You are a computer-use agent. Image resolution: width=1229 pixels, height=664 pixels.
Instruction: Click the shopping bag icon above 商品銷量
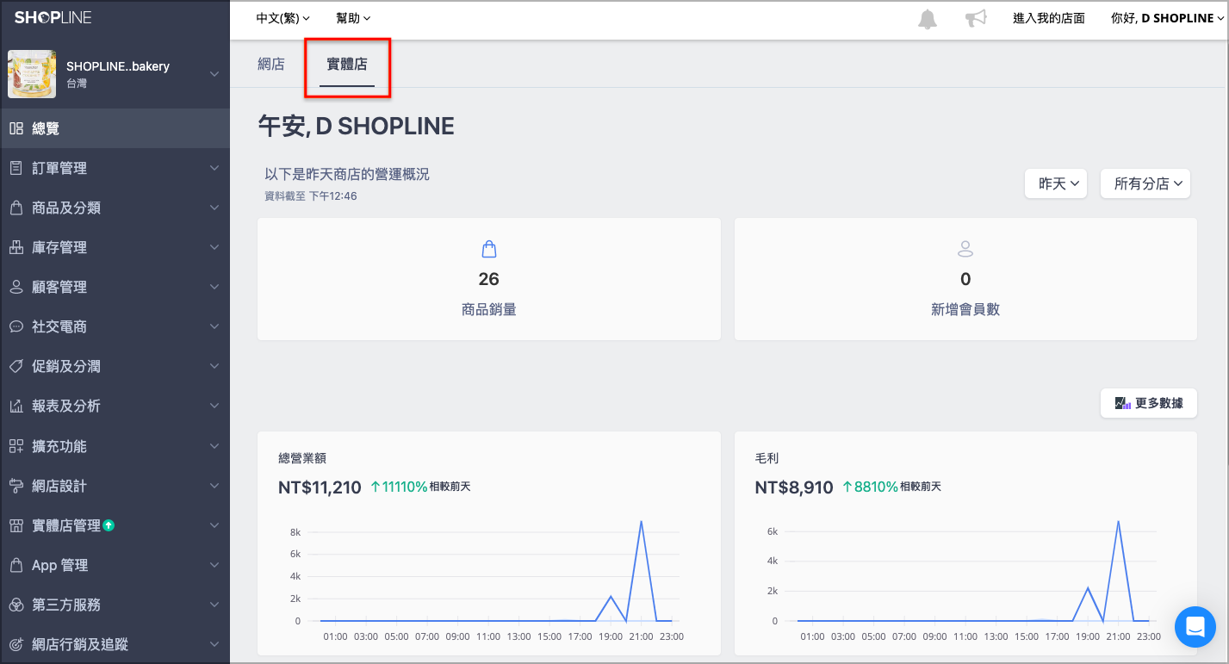(x=488, y=250)
